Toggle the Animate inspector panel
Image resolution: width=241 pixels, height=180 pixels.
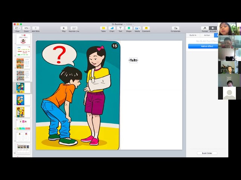(213, 28)
